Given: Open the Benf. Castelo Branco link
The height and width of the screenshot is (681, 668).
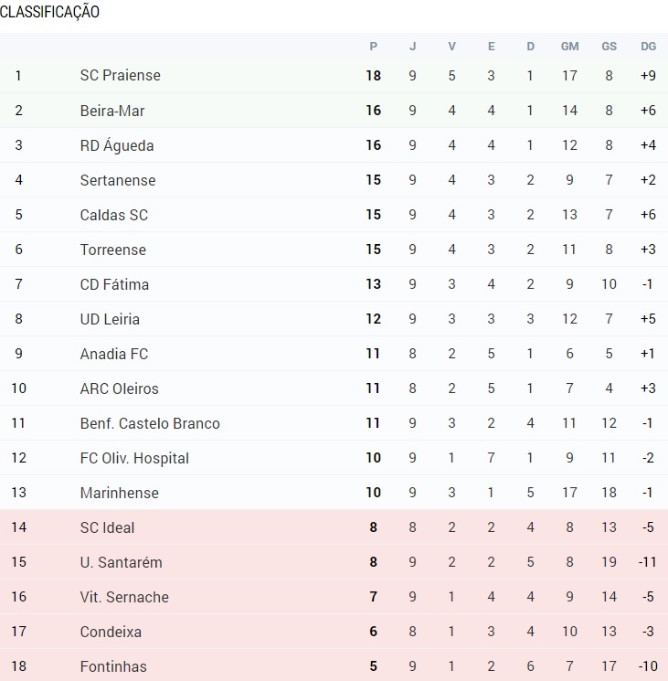Looking at the screenshot, I should pyautogui.click(x=150, y=423).
